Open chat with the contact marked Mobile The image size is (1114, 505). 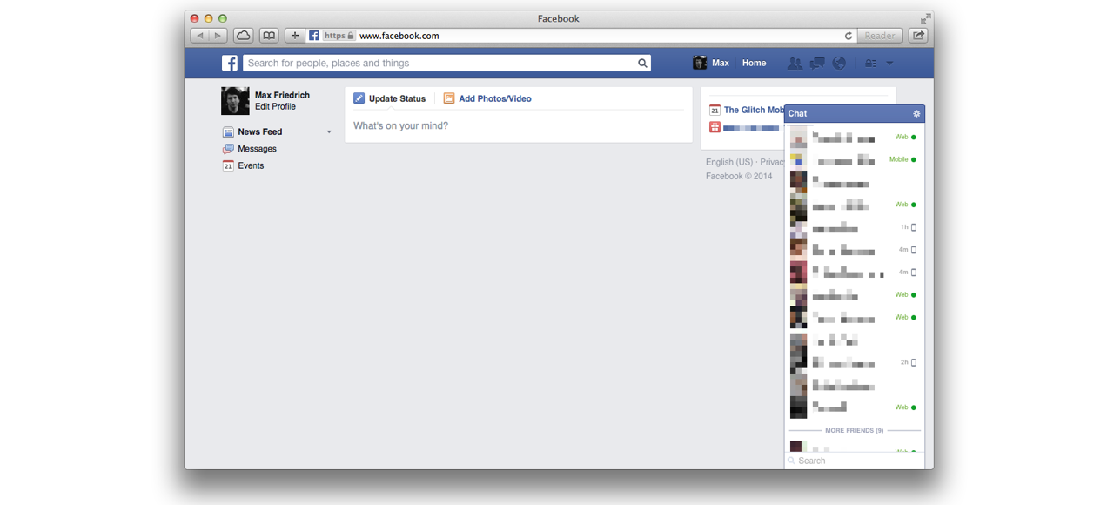pyautogui.click(x=854, y=160)
